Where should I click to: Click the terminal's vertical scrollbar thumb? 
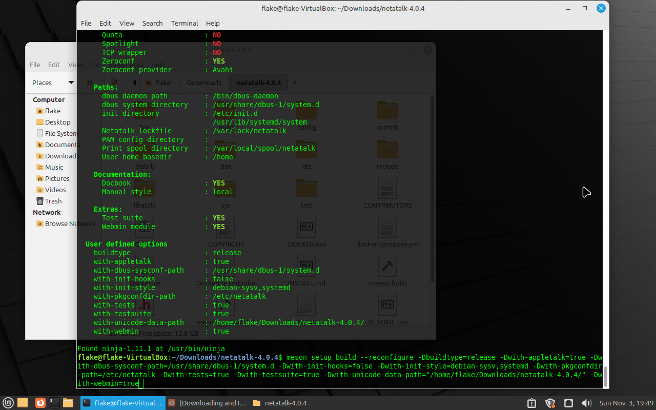tap(605, 377)
